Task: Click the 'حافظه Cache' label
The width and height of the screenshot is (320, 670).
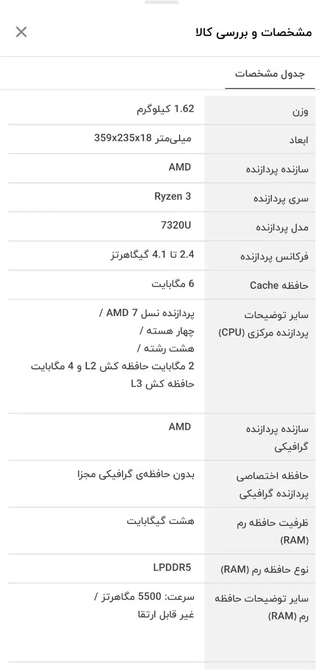Action: click(x=279, y=285)
